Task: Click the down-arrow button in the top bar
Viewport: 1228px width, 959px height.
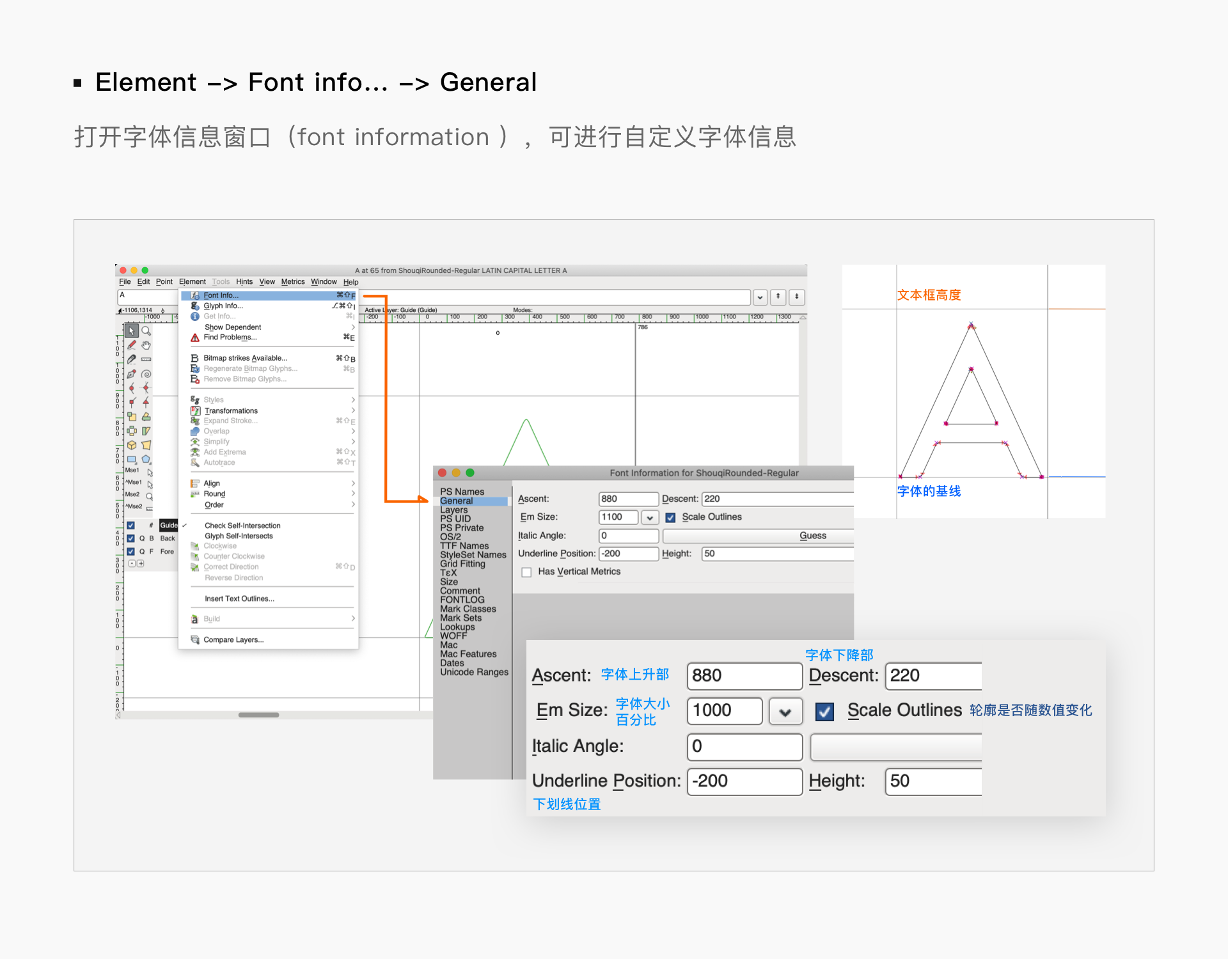Action: coord(797,297)
